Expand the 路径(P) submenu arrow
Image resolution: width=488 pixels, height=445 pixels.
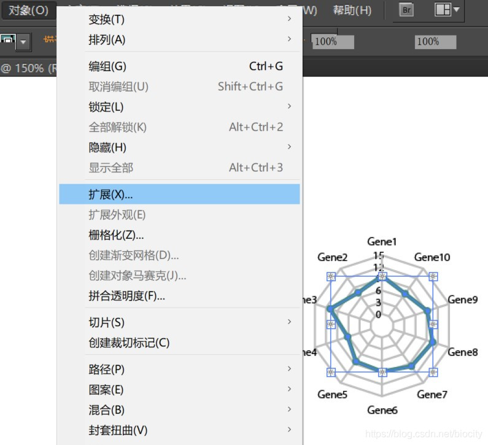click(290, 369)
